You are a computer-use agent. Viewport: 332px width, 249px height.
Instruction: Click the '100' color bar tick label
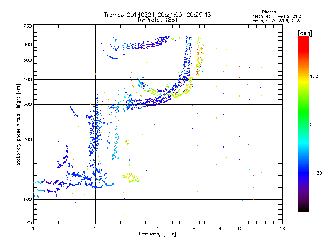(314, 76)
